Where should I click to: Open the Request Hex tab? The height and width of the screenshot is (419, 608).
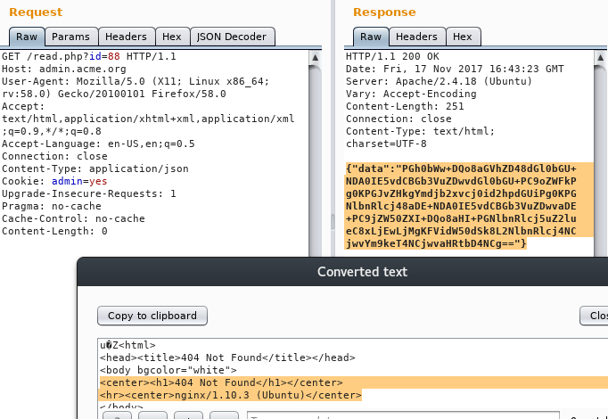(172, 37)
